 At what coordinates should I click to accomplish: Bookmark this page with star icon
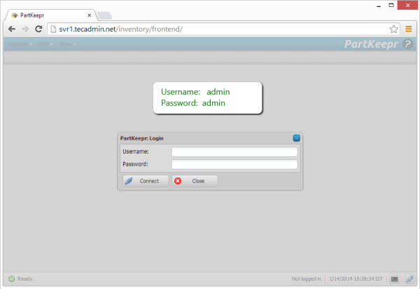394,29
